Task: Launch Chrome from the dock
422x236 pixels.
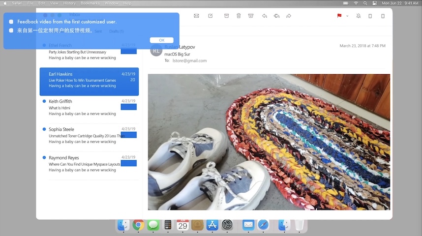Action: [138, 225]
